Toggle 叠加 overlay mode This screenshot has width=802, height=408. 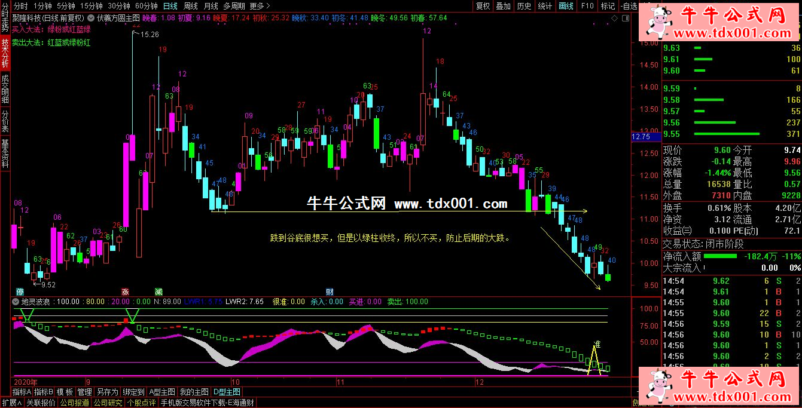pyautogui.click(x=504, y=6)
